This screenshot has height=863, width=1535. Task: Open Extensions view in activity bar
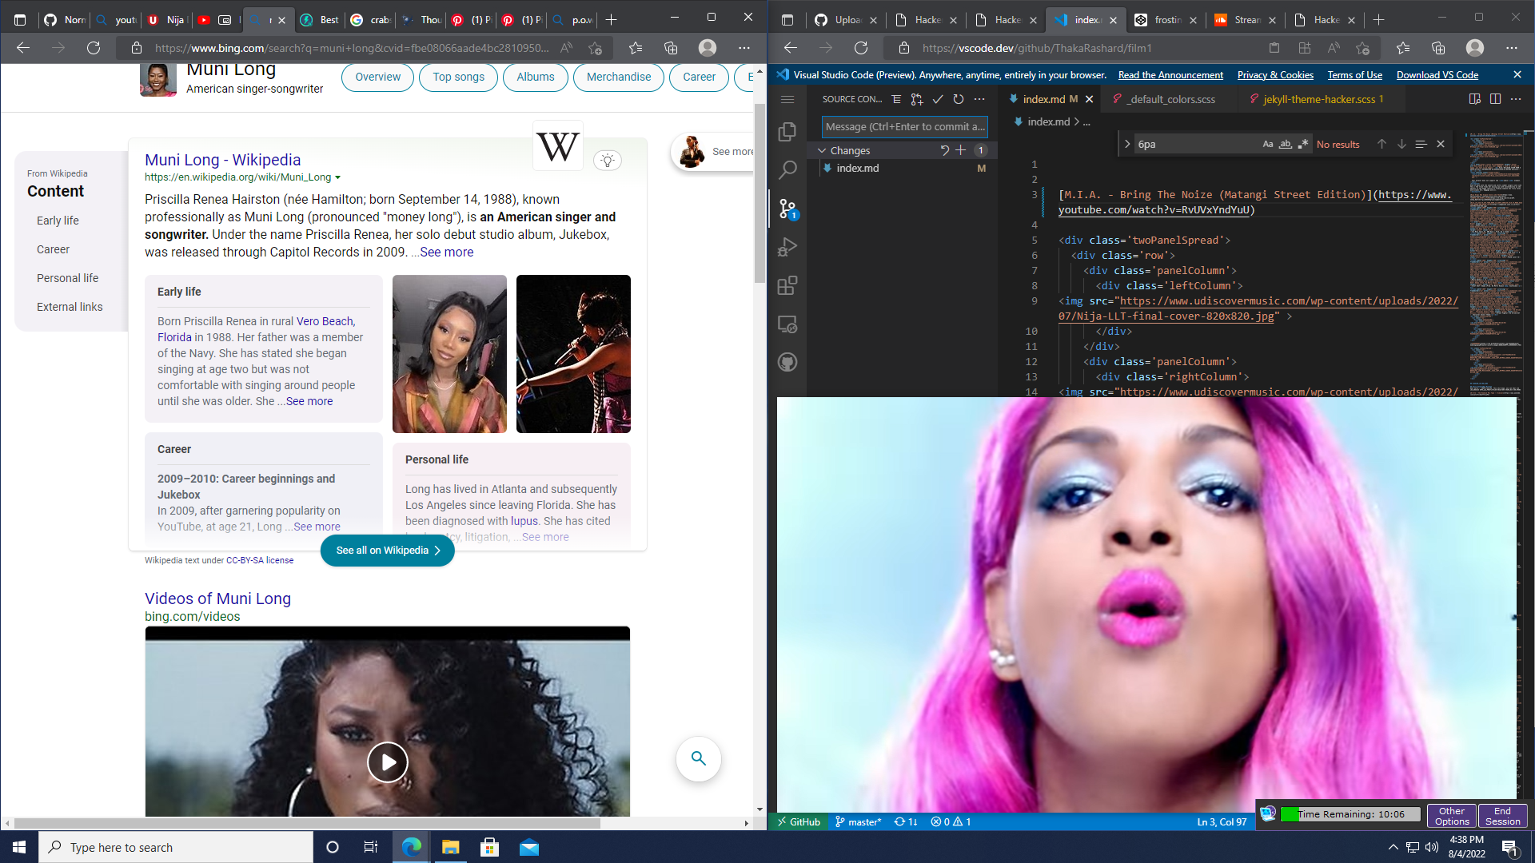tap(787, 285)
